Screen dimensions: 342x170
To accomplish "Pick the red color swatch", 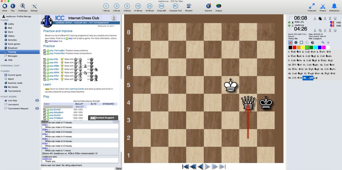I will pyautogui.click(x=295, y=47).
